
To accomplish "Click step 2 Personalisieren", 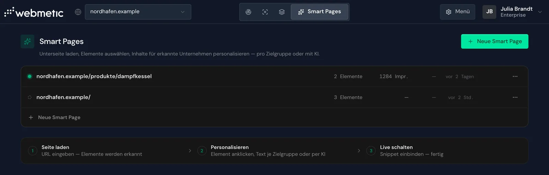I will pos(261,151).
